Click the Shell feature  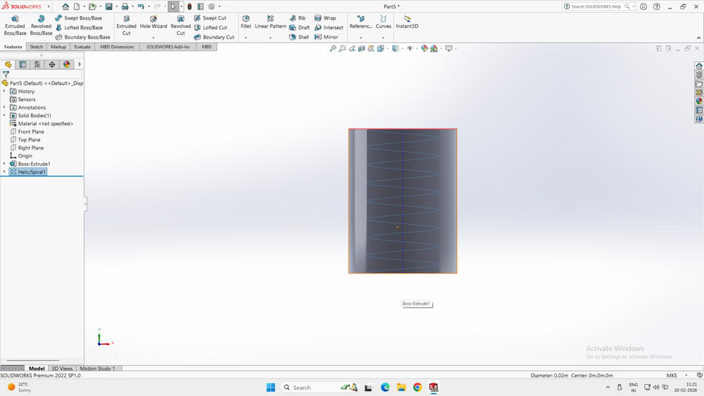click(x=299, y=37)
